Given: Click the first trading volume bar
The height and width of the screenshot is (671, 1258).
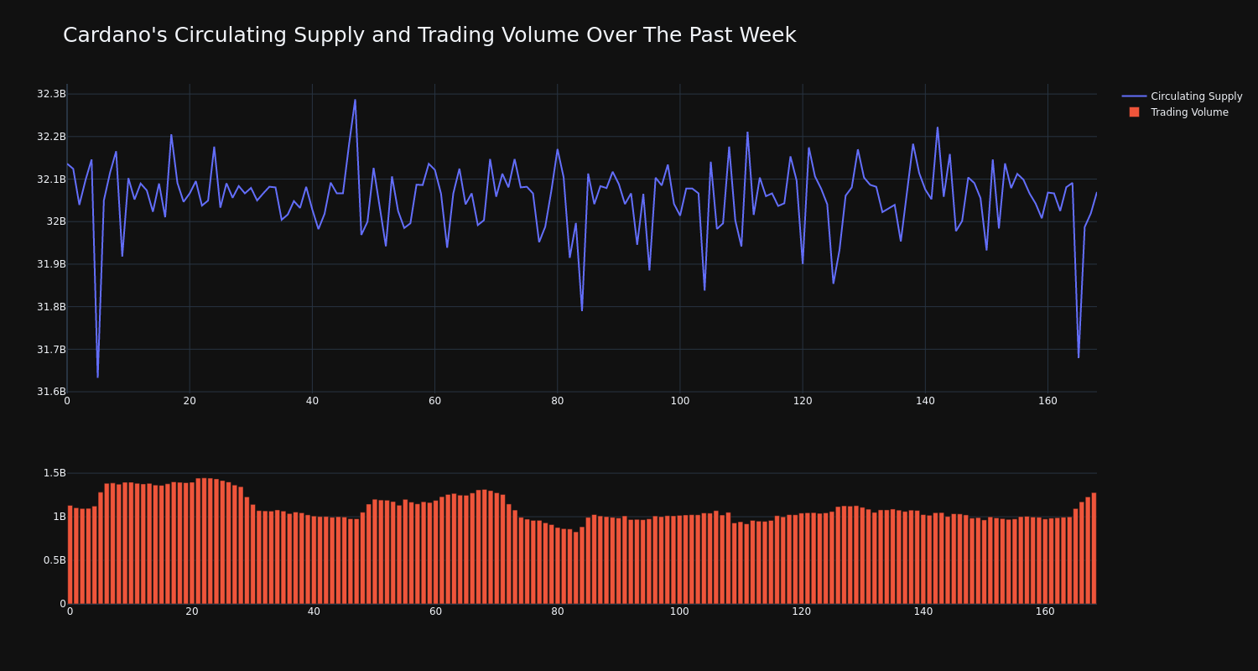Looking at the screenshot, I should pyautogui.click(x=70, y=554).
